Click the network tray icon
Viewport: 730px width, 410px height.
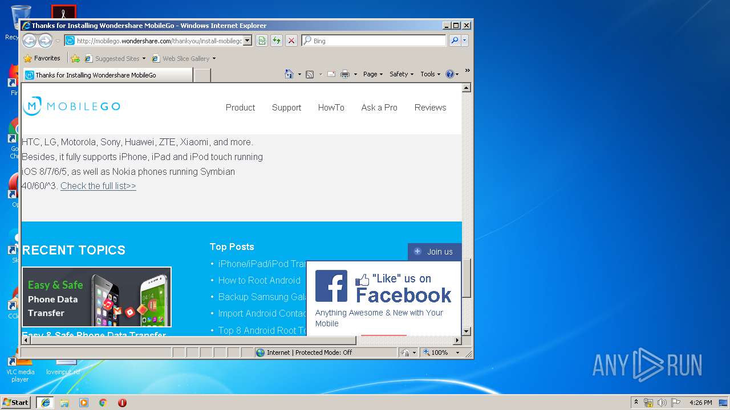[648, 403]
